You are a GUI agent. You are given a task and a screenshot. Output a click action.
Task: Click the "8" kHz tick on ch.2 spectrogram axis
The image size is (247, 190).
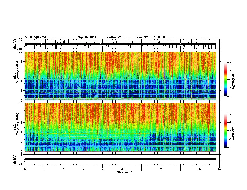click(22, 113)
